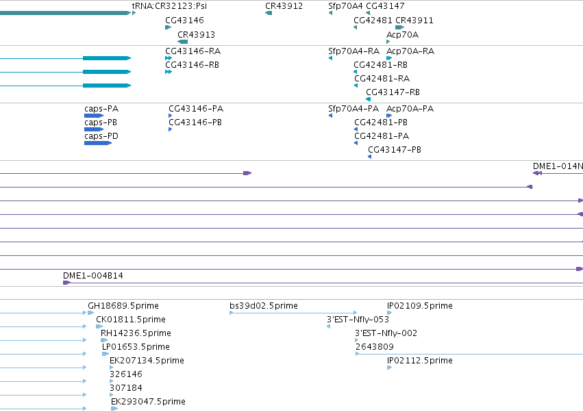Click the Acp70A-RA transcript label
583x412 pixels.
click(x=410, y=51)
